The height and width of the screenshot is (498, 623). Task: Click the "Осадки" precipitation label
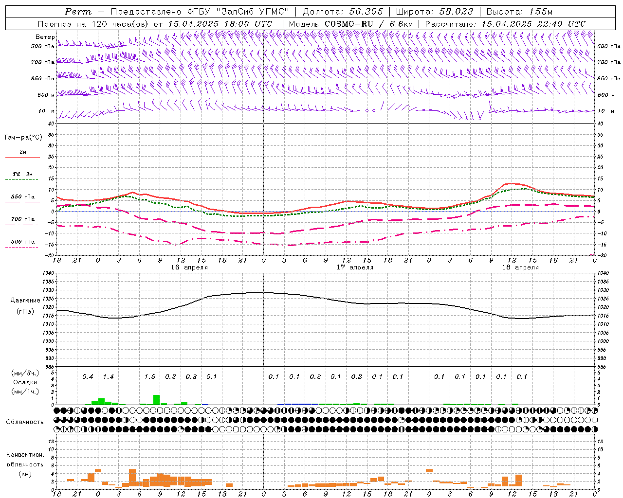pos(24,382)
